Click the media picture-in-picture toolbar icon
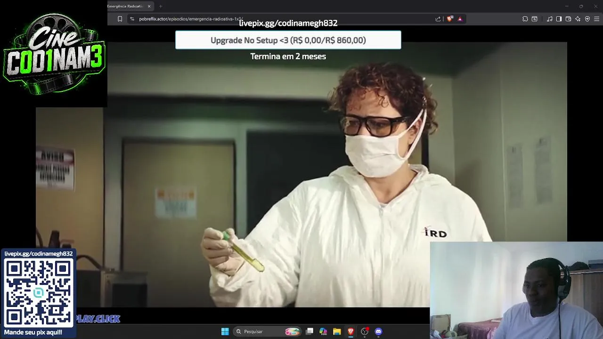The image size is (603, 339). (x=534, y=19)
